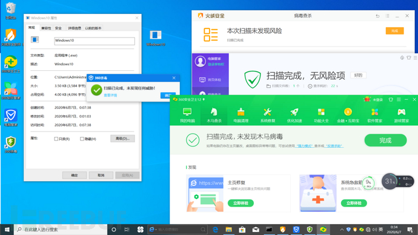Open 主页修复 card thumbnail

click(x=205, y=193)
